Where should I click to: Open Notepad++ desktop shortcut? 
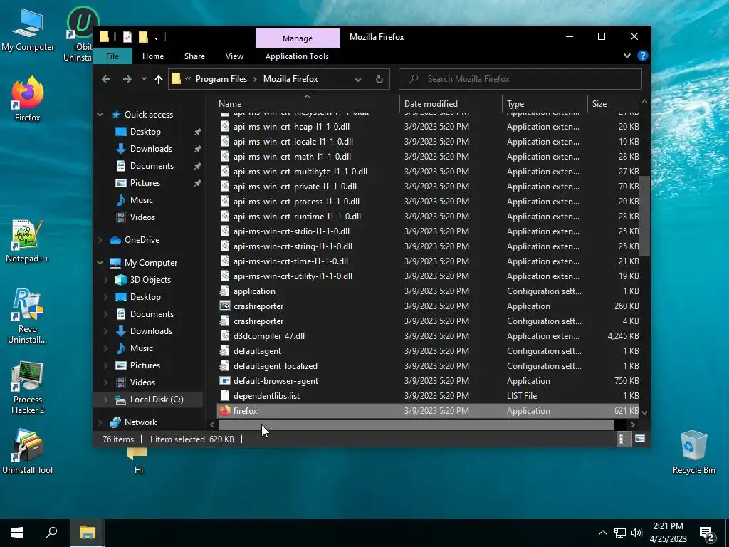click(x=28, y=241)
